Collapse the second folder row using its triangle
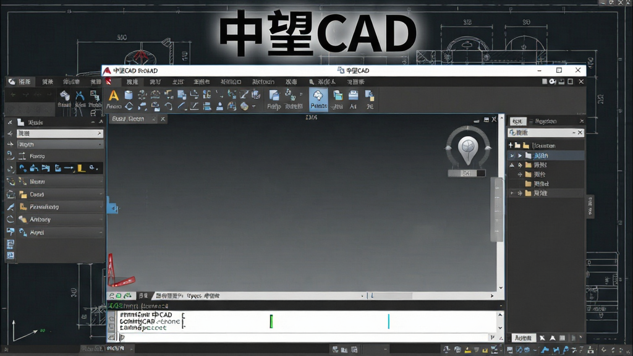 click(x=512, y=164)
